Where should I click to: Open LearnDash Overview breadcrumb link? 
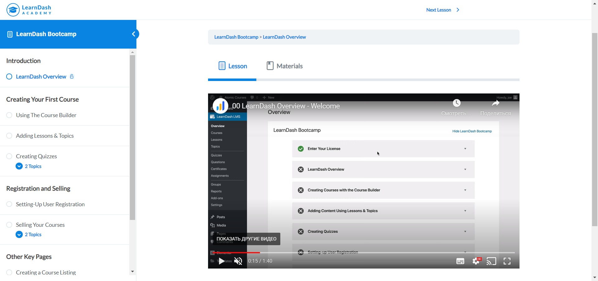pos(284,37)
